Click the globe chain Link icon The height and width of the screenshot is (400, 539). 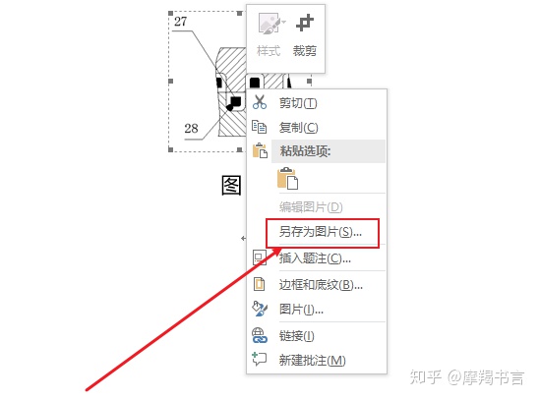(x=260, y=335)
